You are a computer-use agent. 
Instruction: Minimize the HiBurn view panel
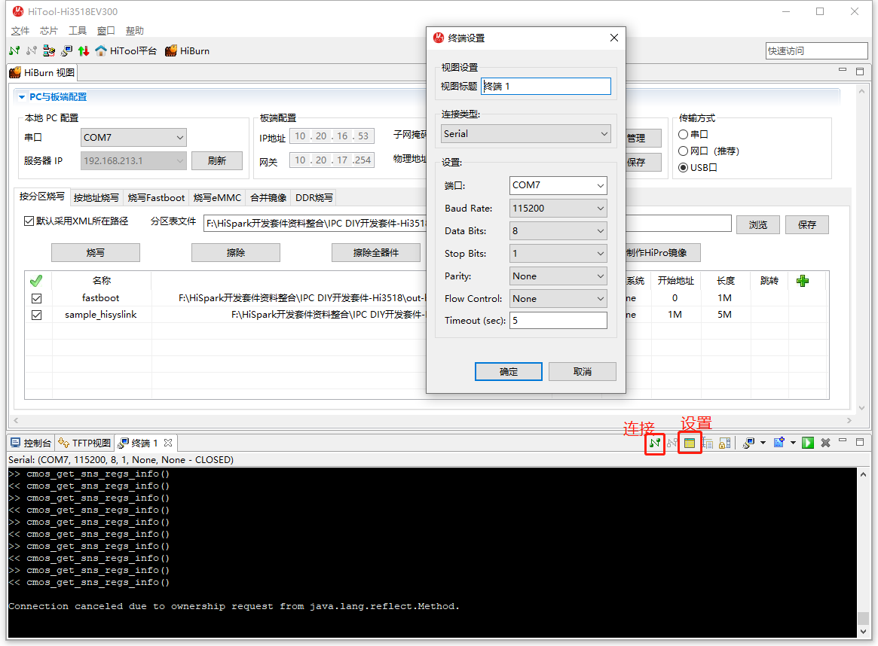tap(842, 70)
